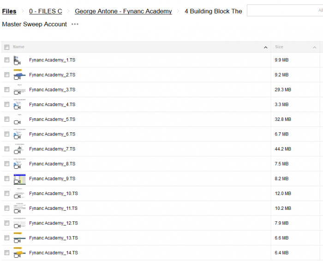This screenshot has width=323, height=261.
Task: Check the Fynanc Academy_11.TS checkbox
Action: [7, 208]
